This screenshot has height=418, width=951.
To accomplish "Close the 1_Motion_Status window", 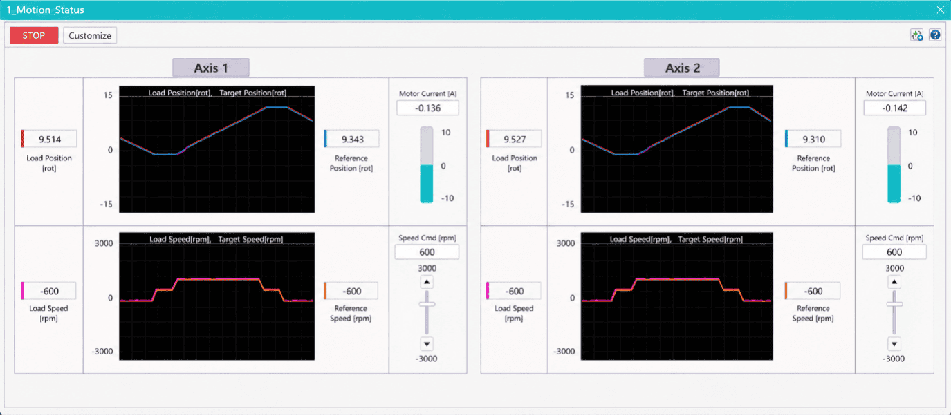I will [x=940, y=10].
